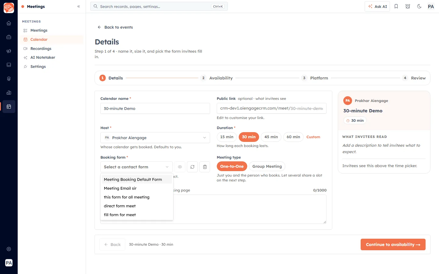Image resolution: width=439 pixels, height=274 pixels.
Task: Collapse the Select a contact form dropdown
Action: click(137, 167)
